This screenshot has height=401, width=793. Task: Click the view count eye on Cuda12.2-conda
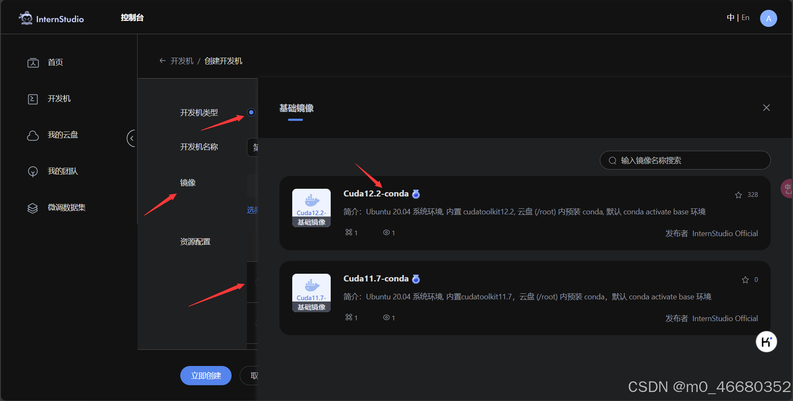pos(386,232)
